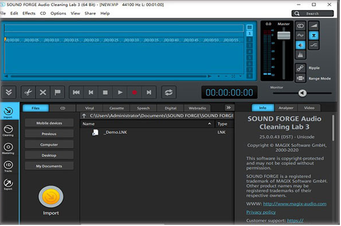Click the X delete icon in transport bar
Screen dimensions: 341x226
point(43,92)
